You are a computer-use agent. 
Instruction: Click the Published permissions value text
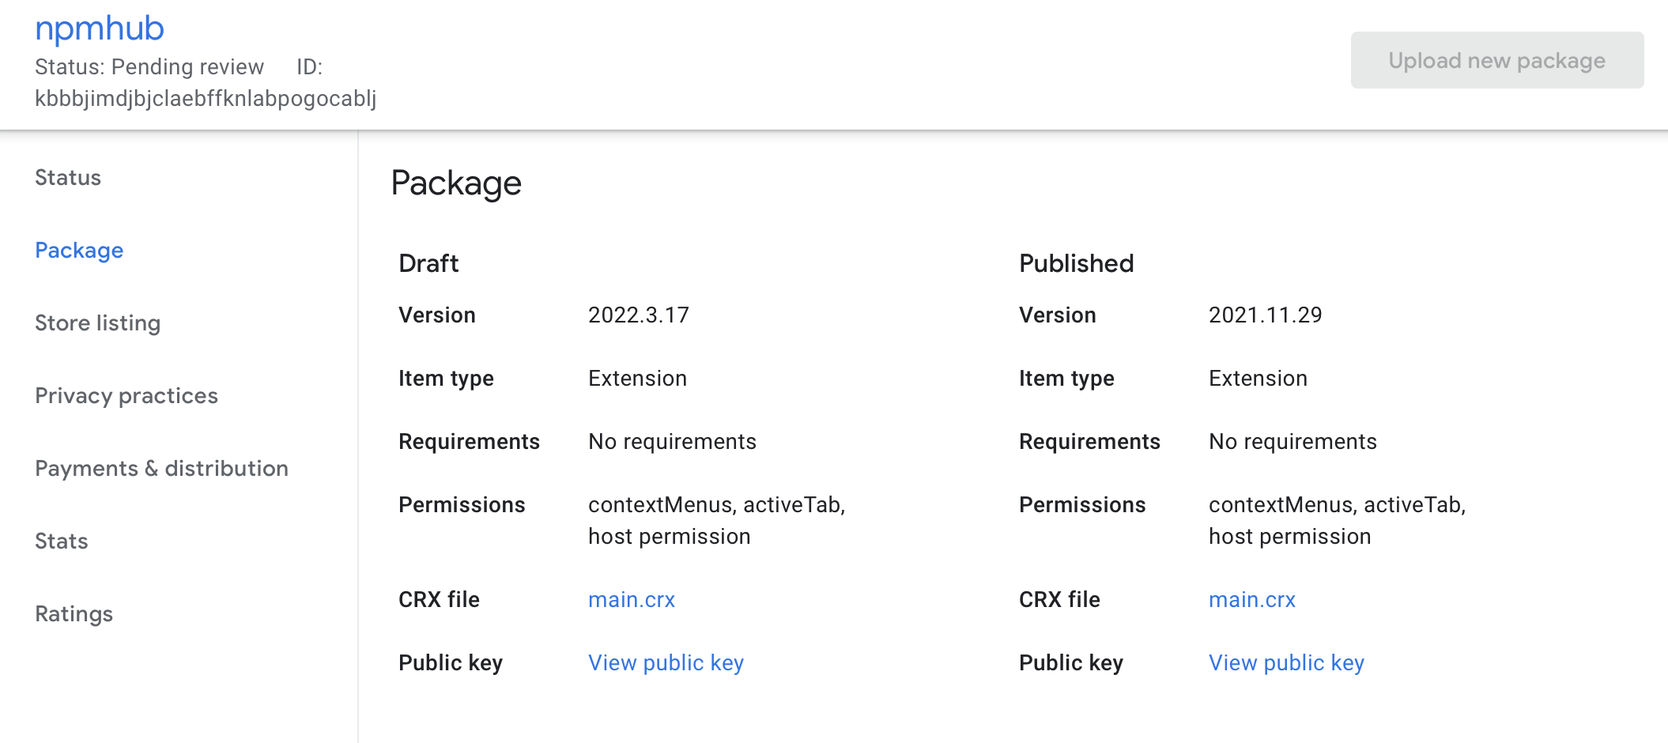click(1338, 521)
